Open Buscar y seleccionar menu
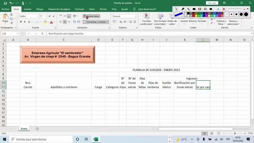Image resolution: width=254 pixels, height=143 pixels. click(233, 22)
